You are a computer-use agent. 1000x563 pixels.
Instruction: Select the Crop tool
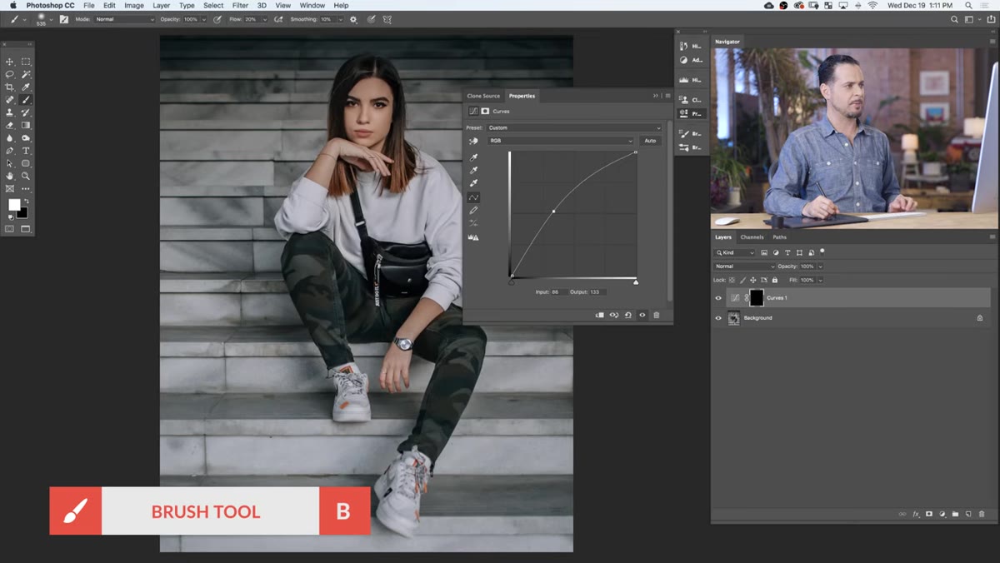pos(10,87)
